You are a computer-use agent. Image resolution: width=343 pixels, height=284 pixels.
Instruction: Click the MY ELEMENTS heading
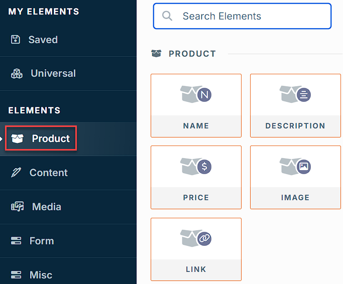coord(44,12)
